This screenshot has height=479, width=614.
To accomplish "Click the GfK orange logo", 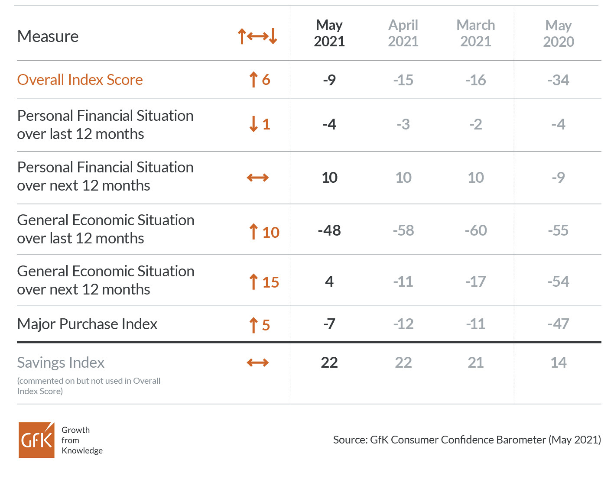I will coord(36,440).
